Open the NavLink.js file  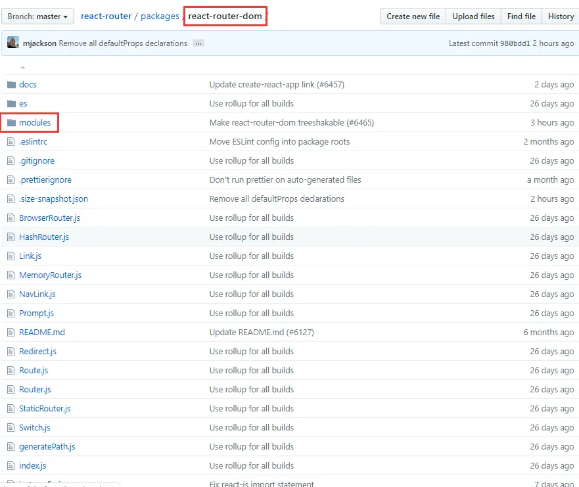point(37,294)
